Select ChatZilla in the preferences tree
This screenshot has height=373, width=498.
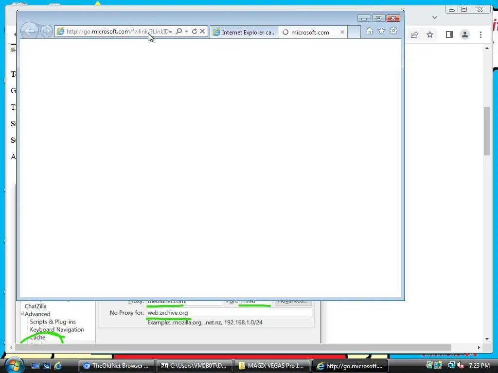(x=36, y=306)
